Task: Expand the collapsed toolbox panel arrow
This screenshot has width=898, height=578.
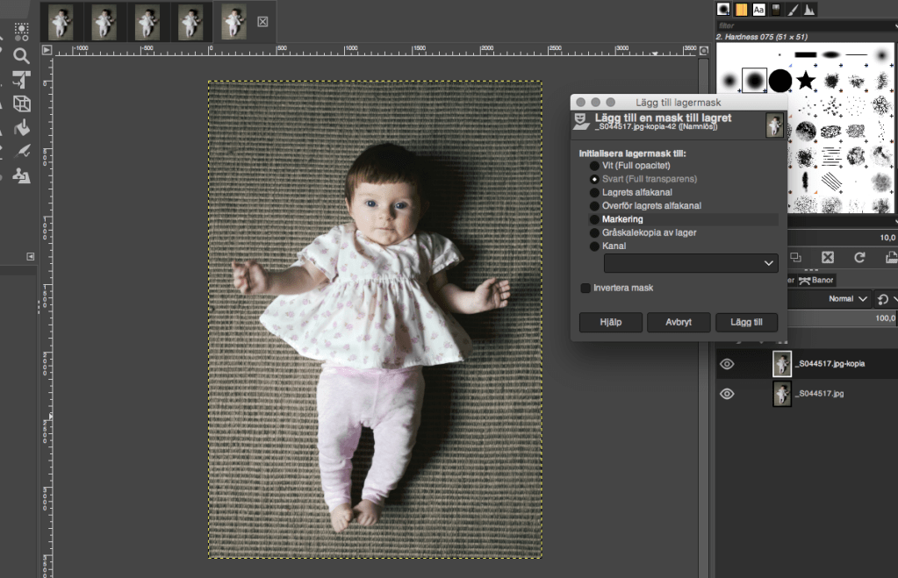Action: (x=31, y=256)
